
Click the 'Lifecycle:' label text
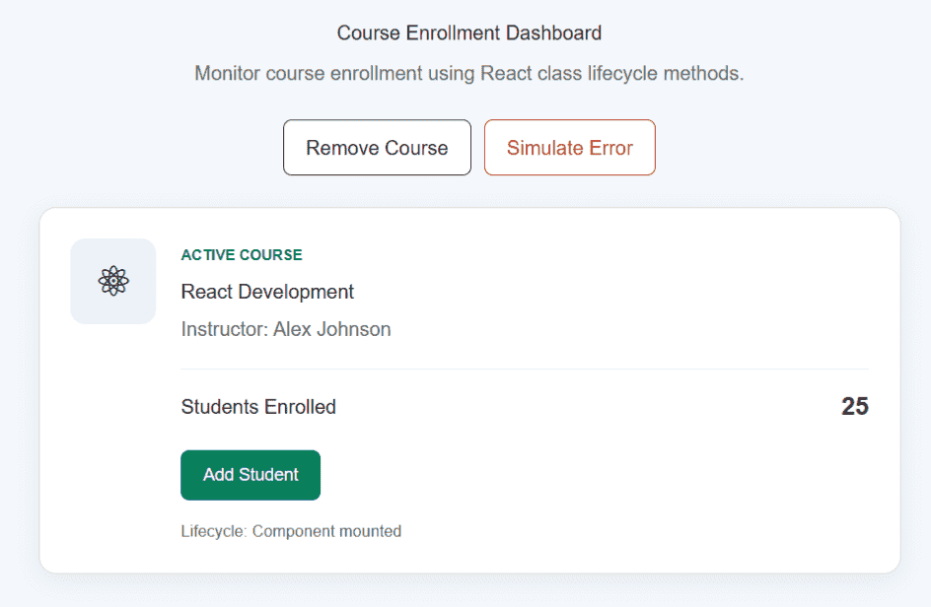214,531
